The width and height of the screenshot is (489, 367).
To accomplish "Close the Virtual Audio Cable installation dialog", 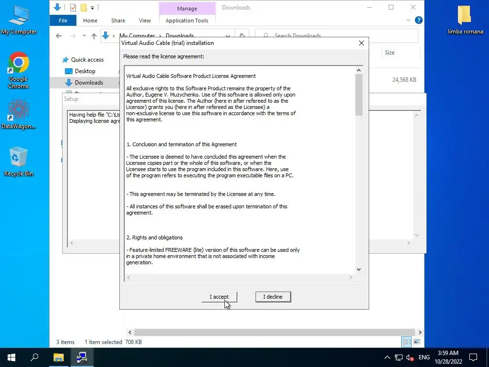I will (361, 43).
